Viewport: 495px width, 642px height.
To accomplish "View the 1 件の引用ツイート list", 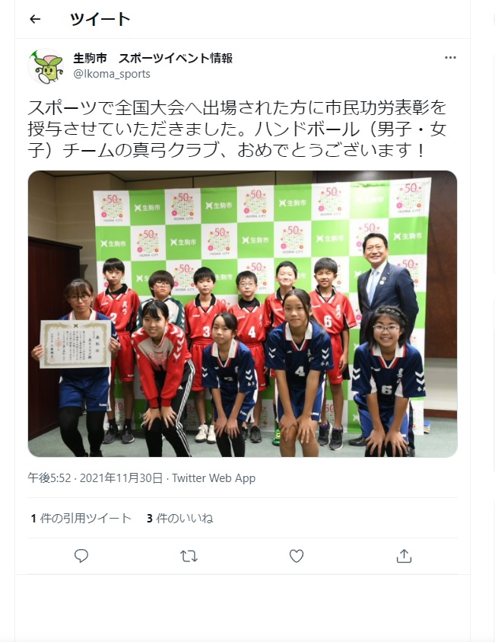I will [x=81, y=519].
